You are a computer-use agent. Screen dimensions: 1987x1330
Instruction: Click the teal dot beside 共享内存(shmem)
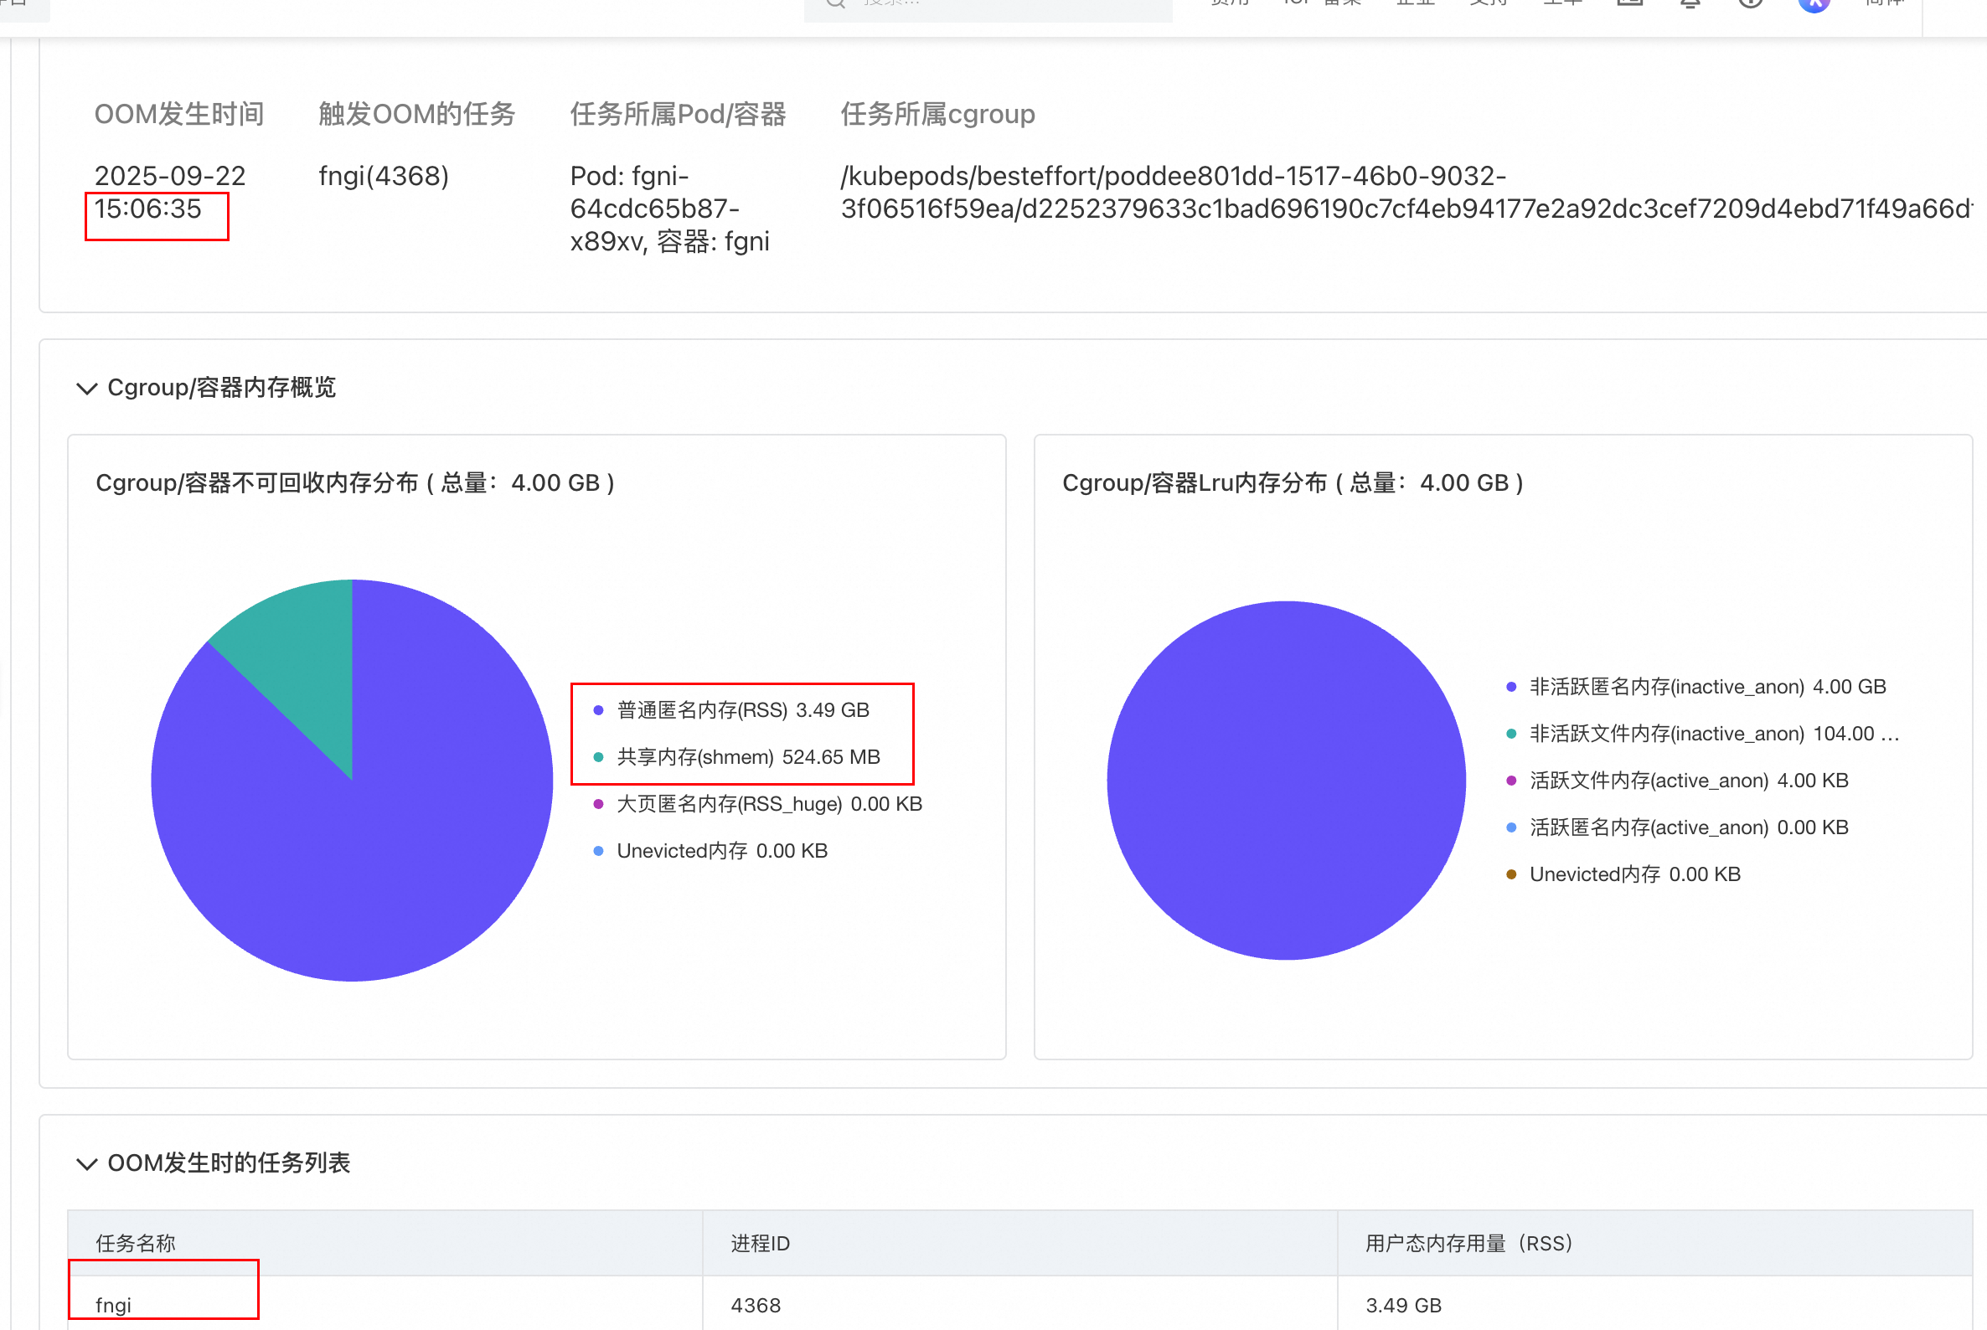click(x=598, y=757)
